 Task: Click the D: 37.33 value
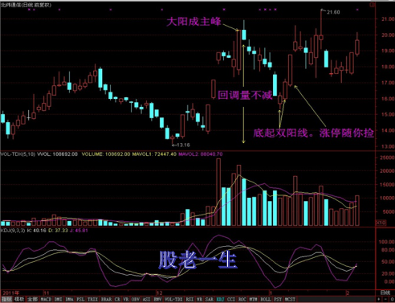point(58,231)
